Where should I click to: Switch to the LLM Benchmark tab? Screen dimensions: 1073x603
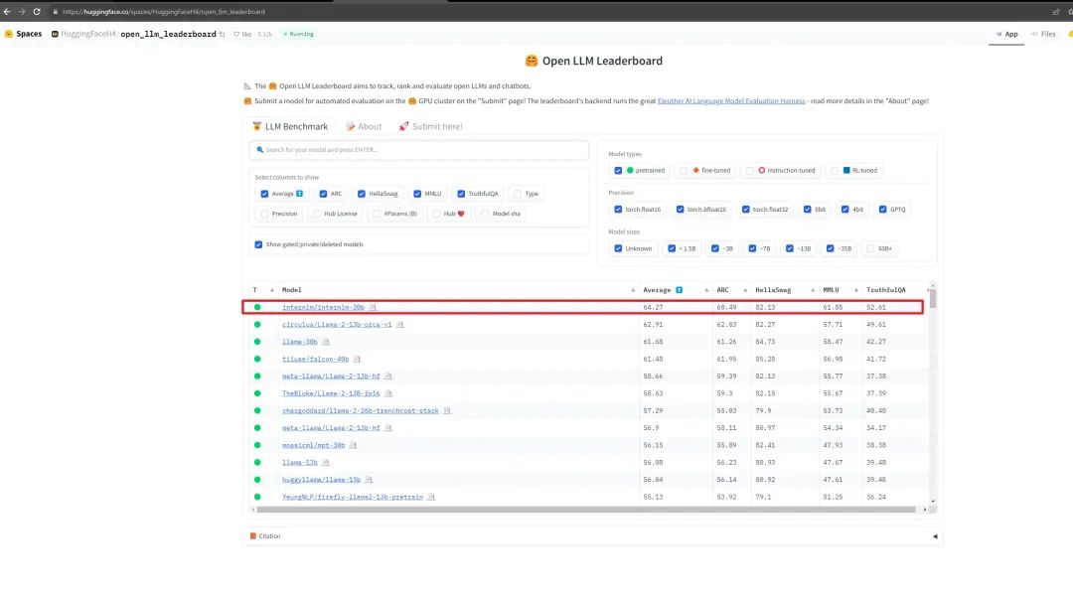click(290, 126)
